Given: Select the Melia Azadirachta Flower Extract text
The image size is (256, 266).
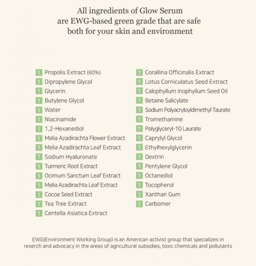Looking at the screenshot, I should [x=84, y=138].
